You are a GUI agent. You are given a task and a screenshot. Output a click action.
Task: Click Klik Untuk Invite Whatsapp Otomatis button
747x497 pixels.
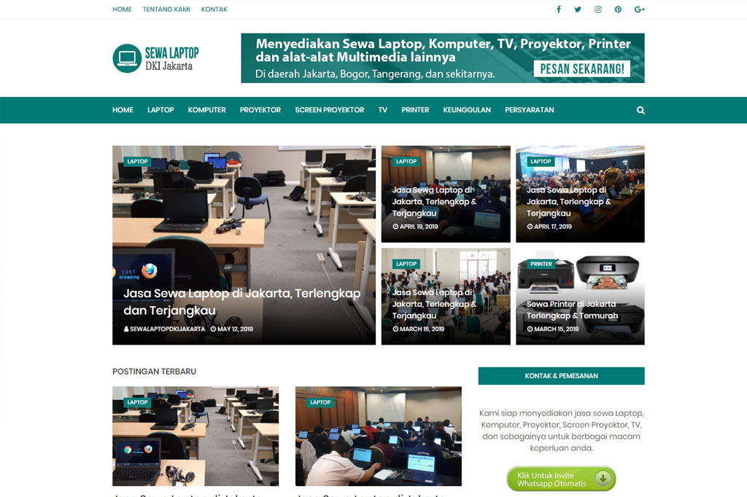[x=561, y=479]
